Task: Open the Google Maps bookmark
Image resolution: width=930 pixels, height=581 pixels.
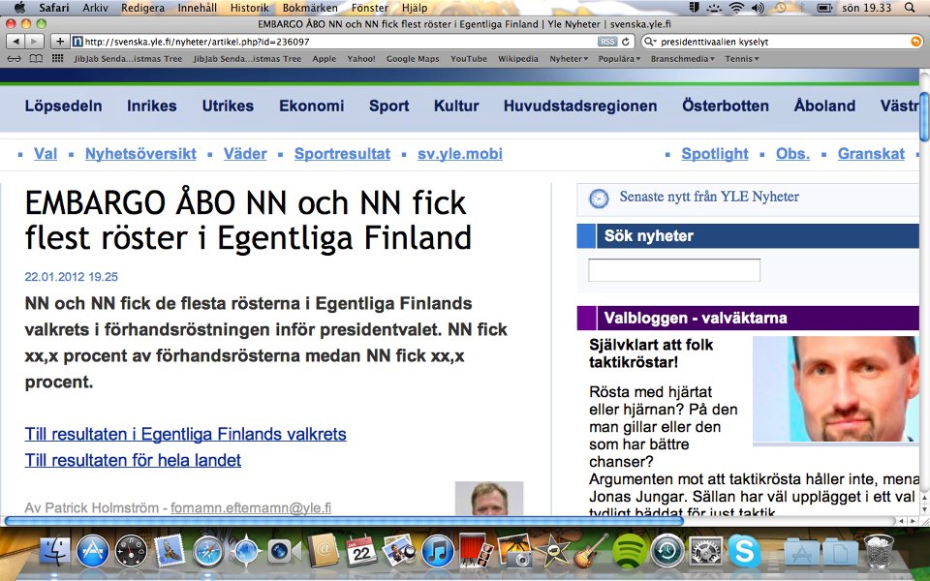Action: click(413, 59)
